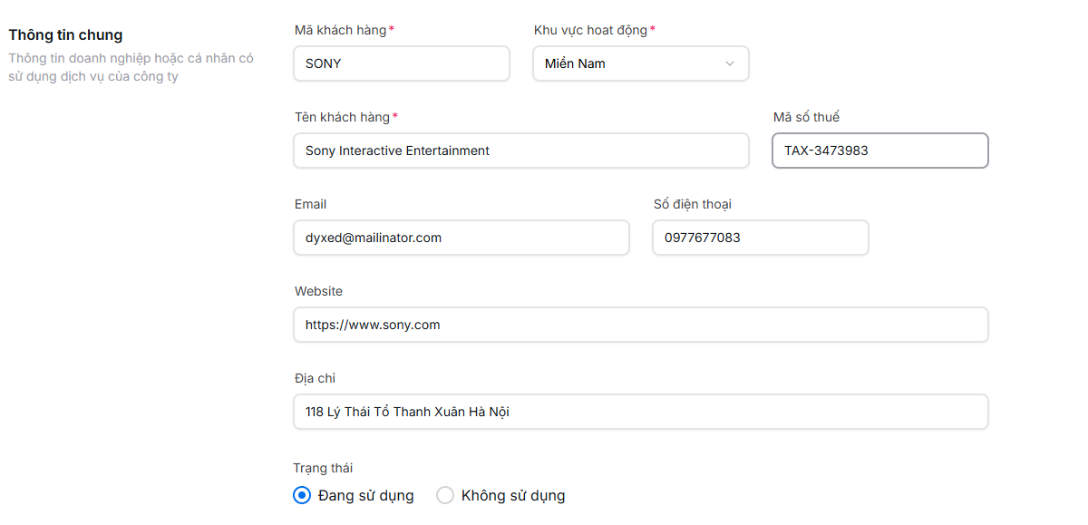The image size is (1088, 525).
Task: Click the Mã khách hàng label
Action: (x=340, y=30)
